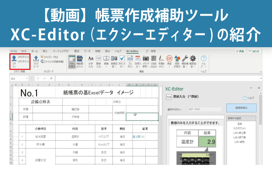Click the 温度計 cell in row 1
This screenshot has height=170, width=272.
[75, 137]
